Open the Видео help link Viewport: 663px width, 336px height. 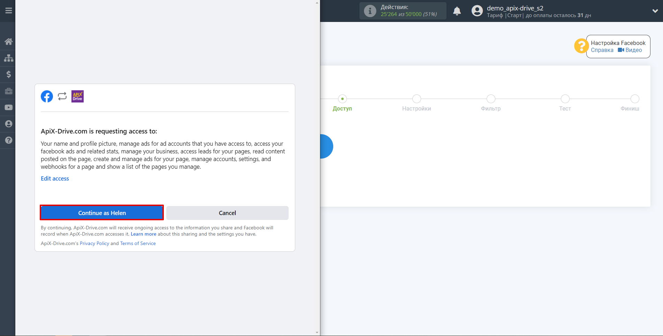click(x=630, y=50)
